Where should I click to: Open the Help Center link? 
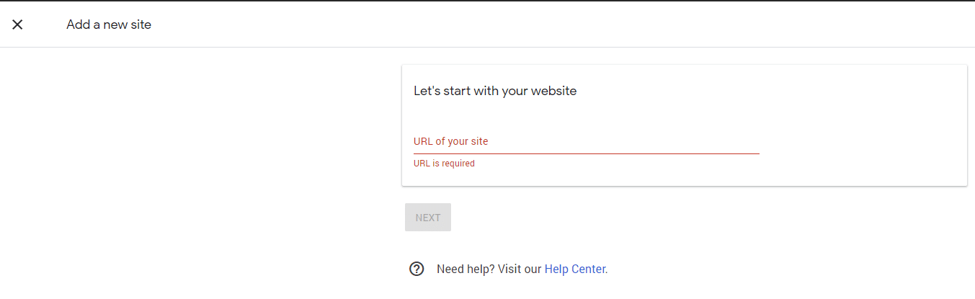coord(575,269)
